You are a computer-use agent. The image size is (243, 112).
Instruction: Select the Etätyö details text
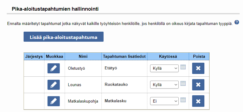click(x=111, y=68)
